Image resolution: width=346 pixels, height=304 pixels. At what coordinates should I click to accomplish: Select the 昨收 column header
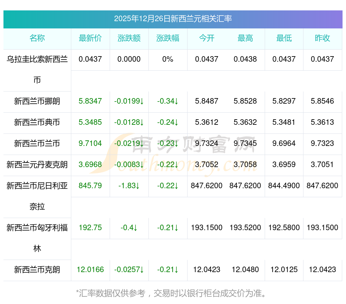[x=322, y=38]
